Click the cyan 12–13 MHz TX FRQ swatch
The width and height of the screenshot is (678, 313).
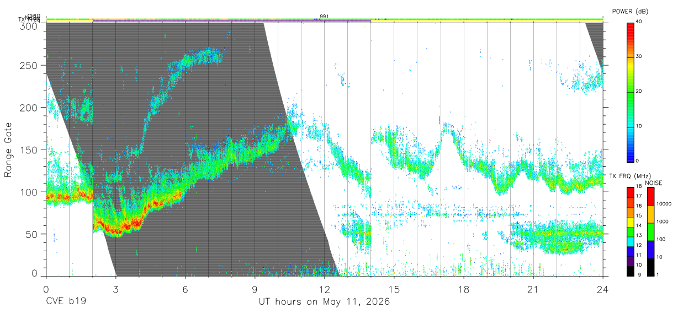point(631,241)
